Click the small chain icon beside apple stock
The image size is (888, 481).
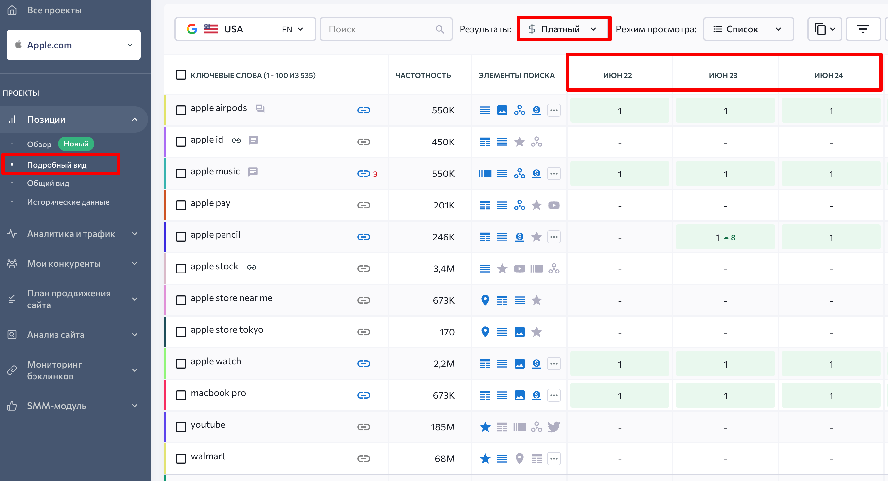(251, 267)
